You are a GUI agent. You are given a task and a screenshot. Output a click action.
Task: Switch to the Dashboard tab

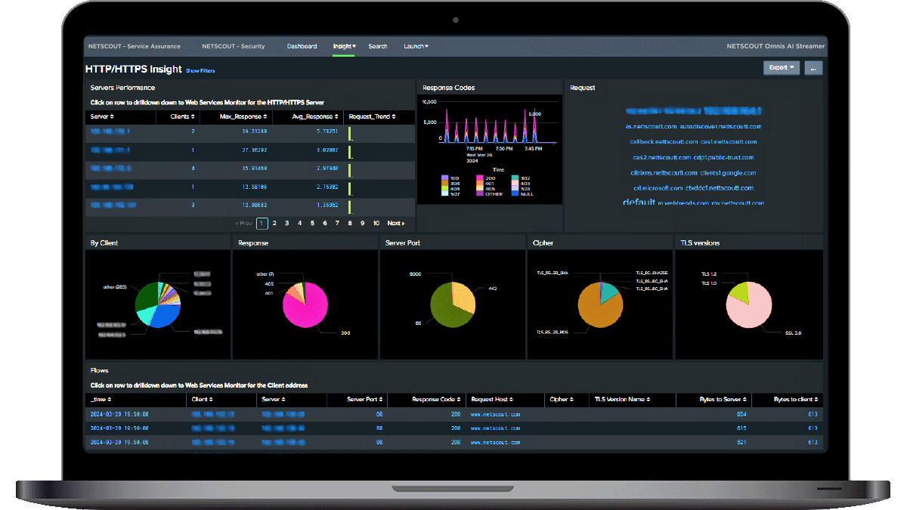tap(302, 46)
